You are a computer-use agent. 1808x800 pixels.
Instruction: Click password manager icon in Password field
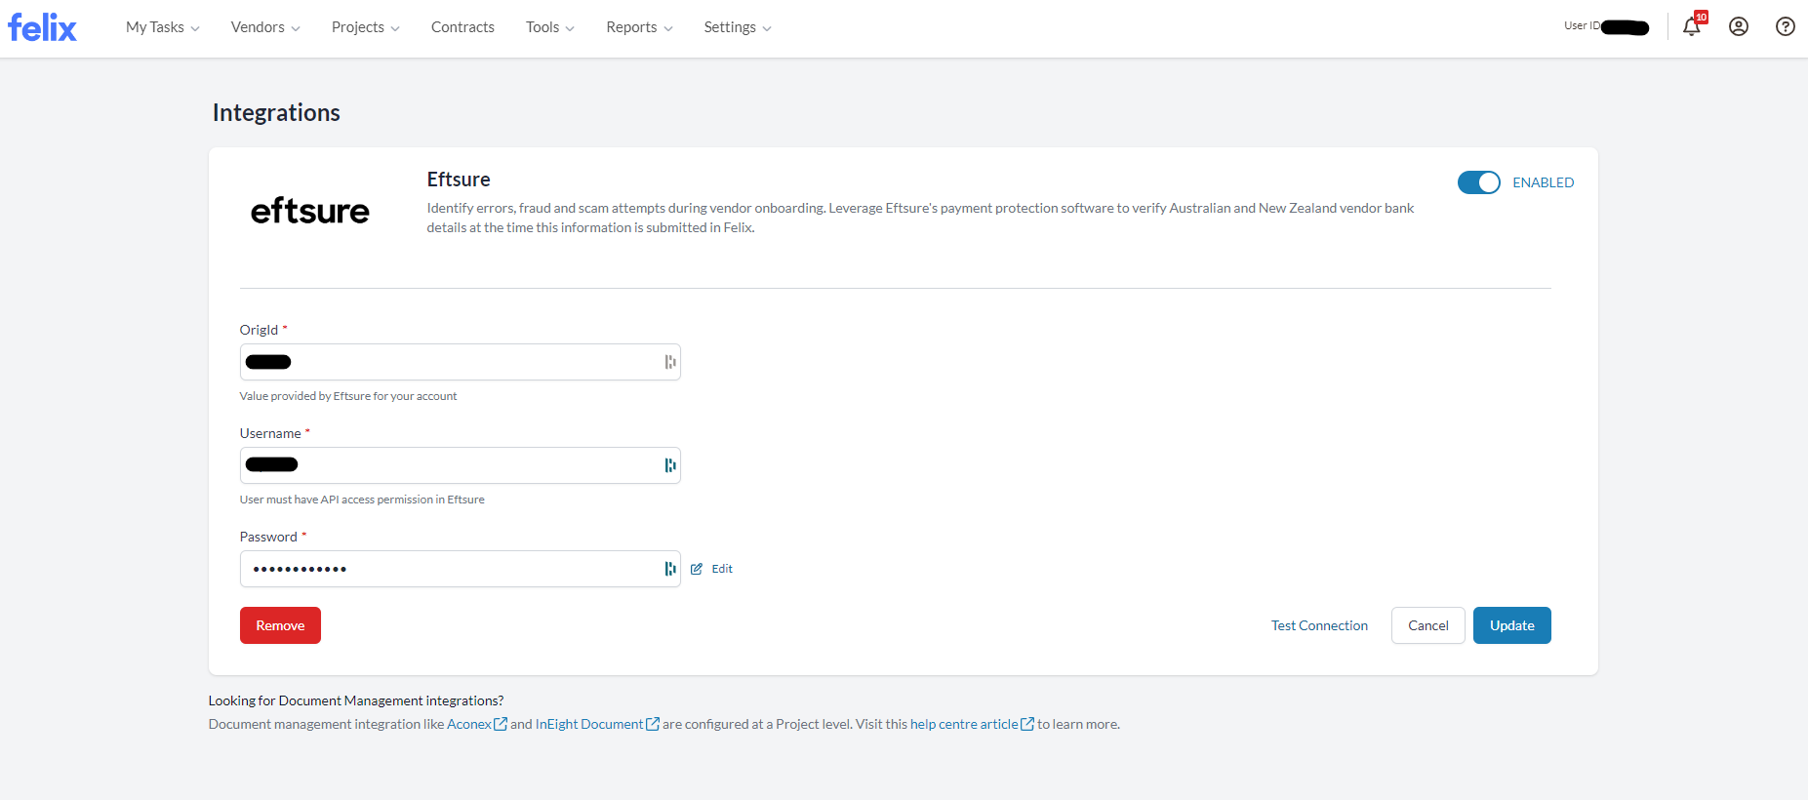coord(670,569)
